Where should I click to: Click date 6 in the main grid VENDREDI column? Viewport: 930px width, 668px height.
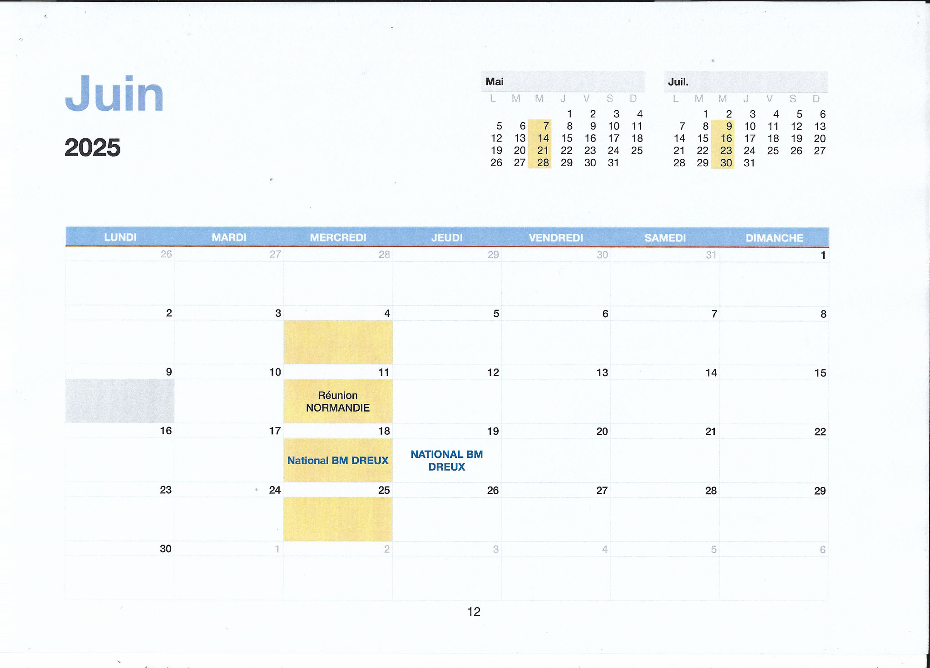coord(605,314)
